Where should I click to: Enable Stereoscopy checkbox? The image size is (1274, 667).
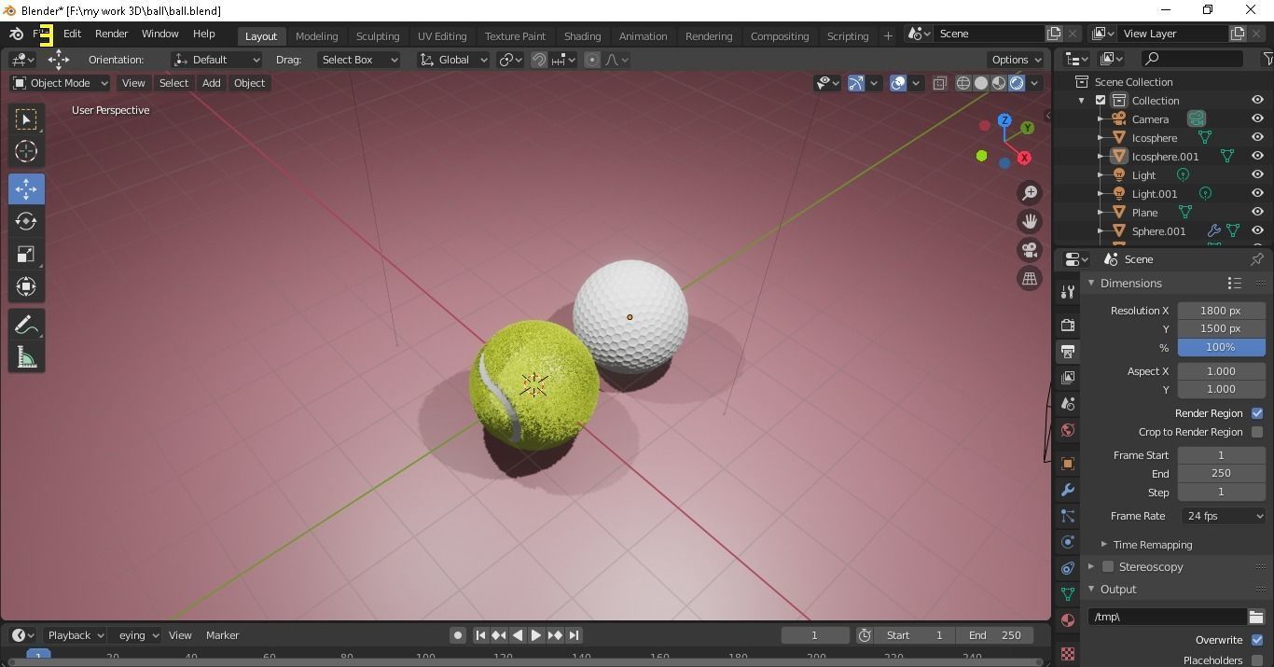click(x=1108, y=566)
